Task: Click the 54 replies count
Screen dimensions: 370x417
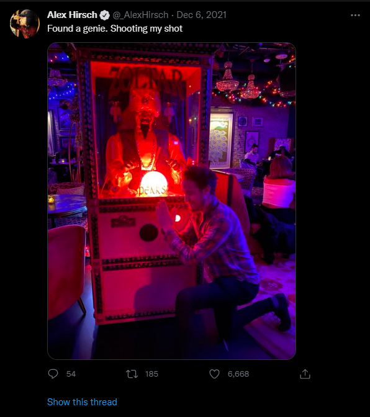Action: [71, 374]
